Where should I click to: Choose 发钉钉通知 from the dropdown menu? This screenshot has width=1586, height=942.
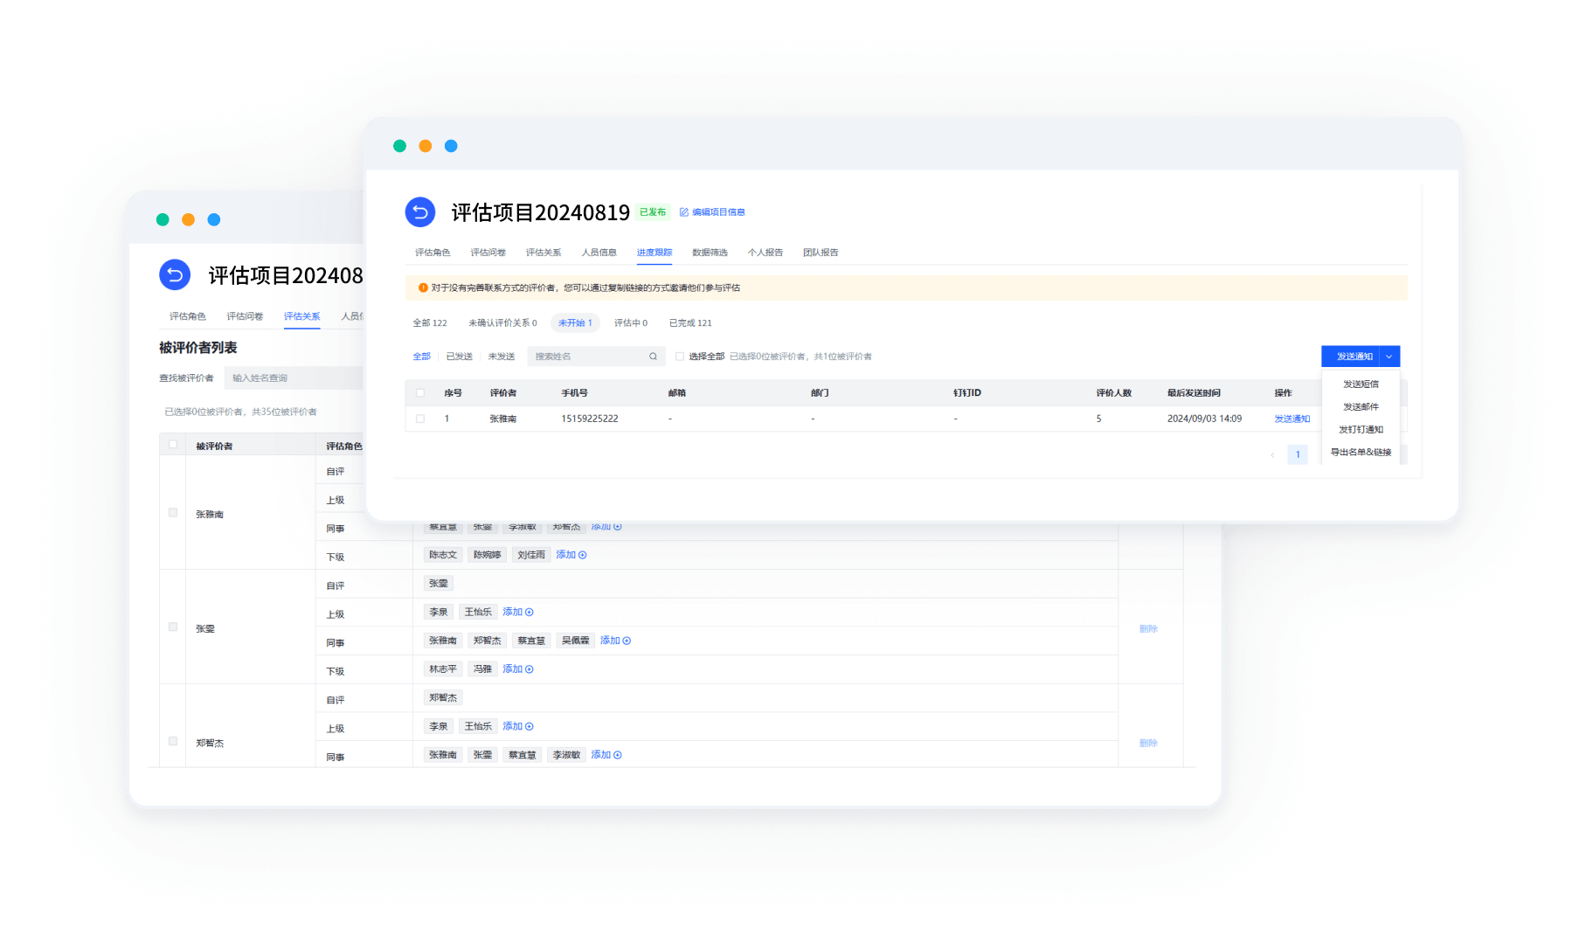pyautogui.click(x=1361, y=430)
